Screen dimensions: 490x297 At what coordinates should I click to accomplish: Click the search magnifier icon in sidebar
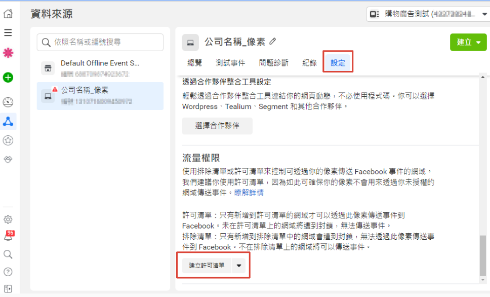point(8,254)
